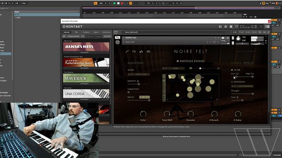This screenshot has height=158, width=282.
Task: Open the particles three-dots page icon
Action: [141, 52]
